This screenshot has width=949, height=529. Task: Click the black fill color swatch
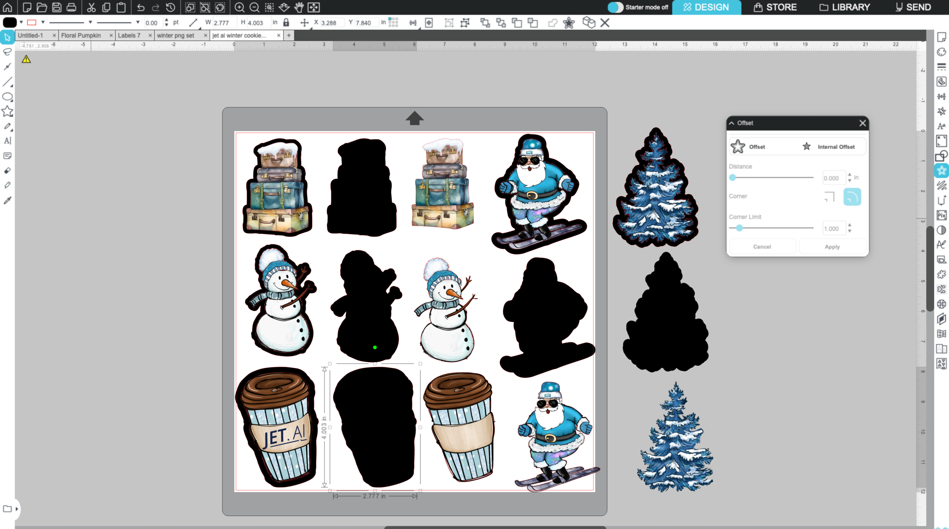[10, 22]
